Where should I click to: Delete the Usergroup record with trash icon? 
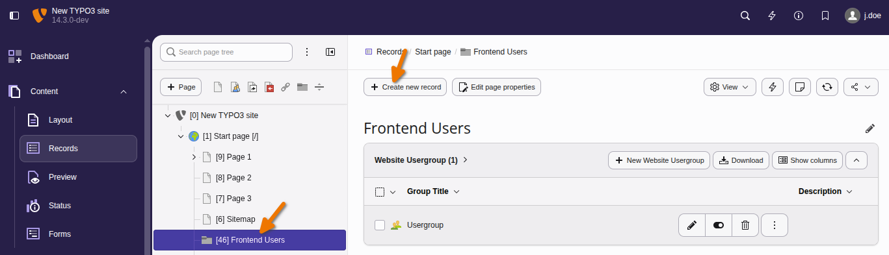tap(745, 225)
